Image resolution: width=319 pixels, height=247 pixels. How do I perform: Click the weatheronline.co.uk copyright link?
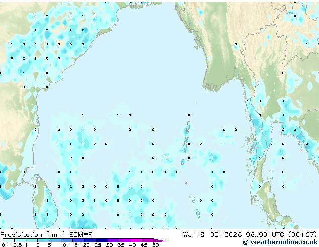click(280, 242)
